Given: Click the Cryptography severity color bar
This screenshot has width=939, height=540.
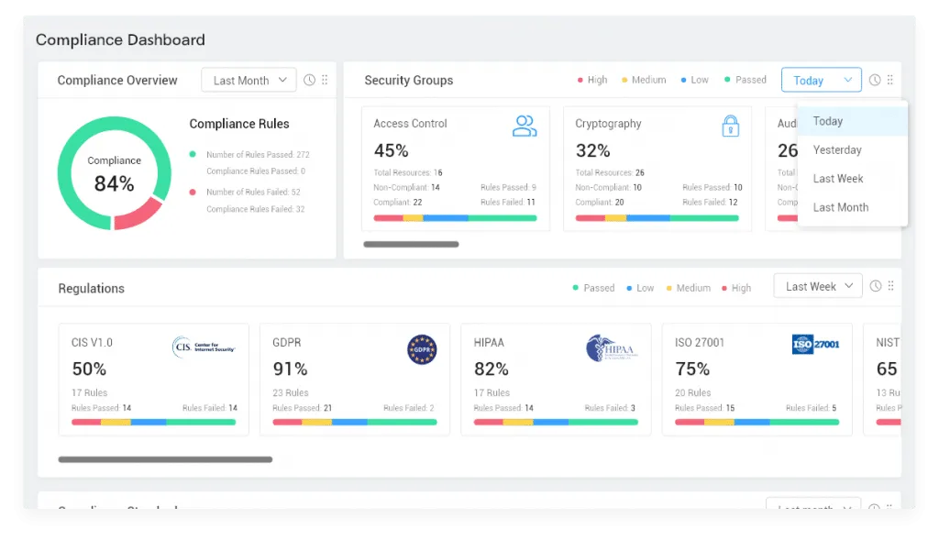Looking at the screenshot, I should tap(657, 218).
